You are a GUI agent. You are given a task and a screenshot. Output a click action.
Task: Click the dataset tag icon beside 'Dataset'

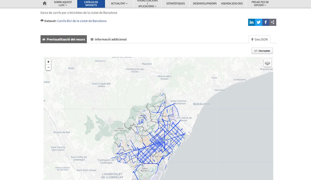point(42,20)
